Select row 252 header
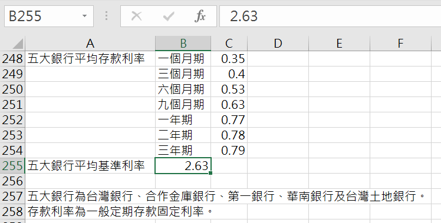 (12, 120)
